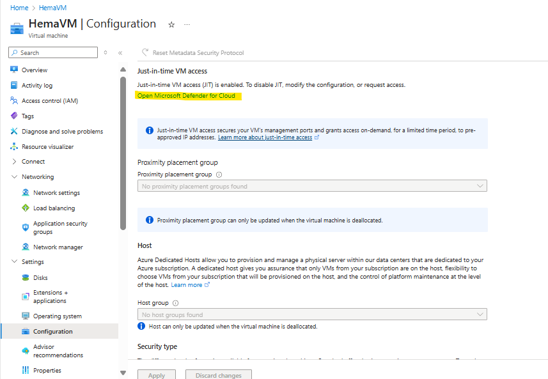The width and height of the screenshot is (548, 379).
Task: Click the info icon beside Host group
Action: pyautogui.click(x=175, y=303)
